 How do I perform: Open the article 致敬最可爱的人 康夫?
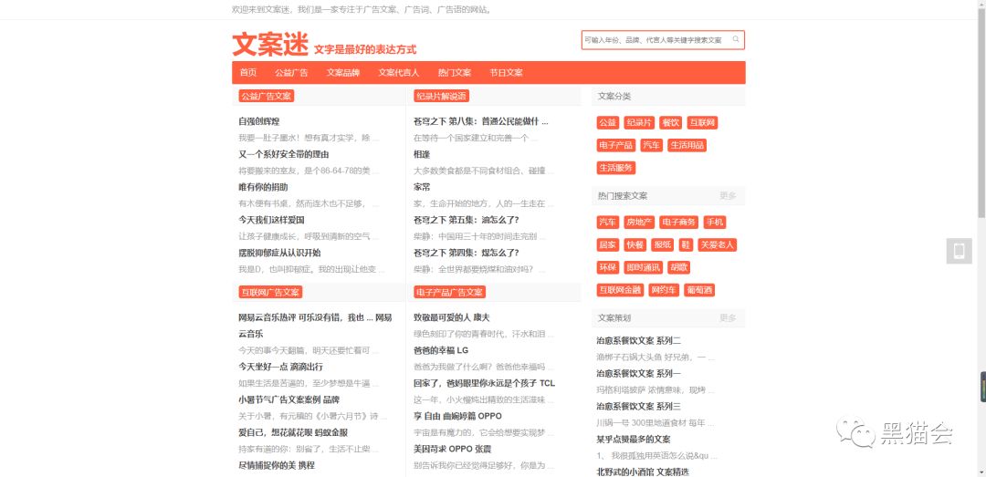click(x=452, y=317)
